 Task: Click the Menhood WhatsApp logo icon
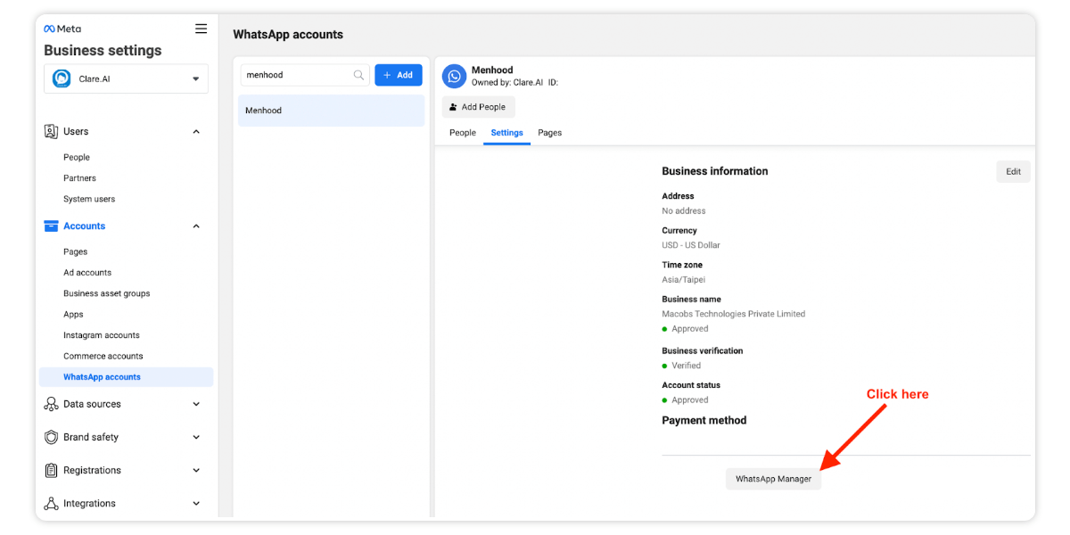(x=455, y=77)
